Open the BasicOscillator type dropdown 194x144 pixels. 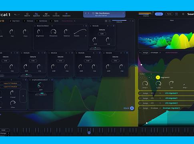52,26
